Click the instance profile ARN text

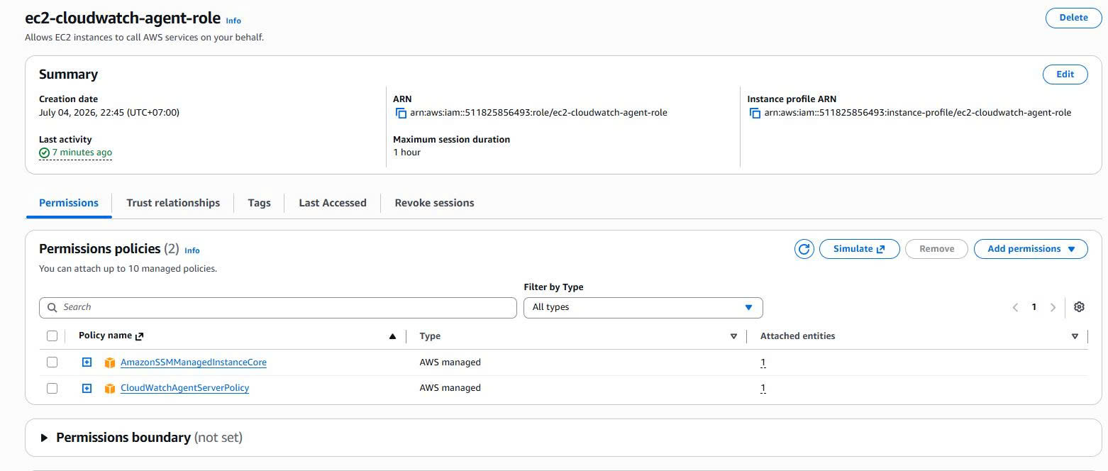pos(917,113)
